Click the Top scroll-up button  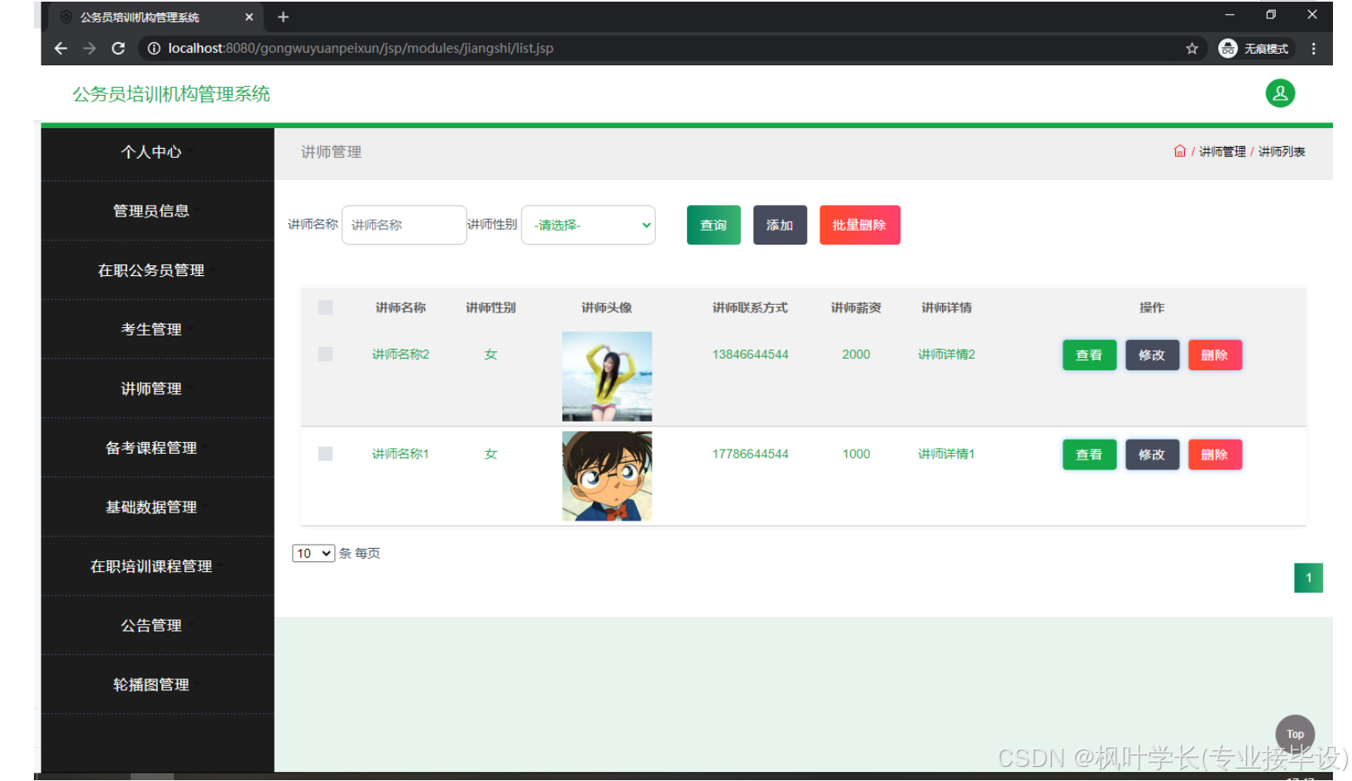(1295, 734)
